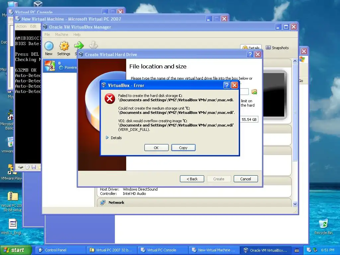This screenshot has width=340, height=255.
Task: Click the keyboard icon in the taskbar
Action: tap(297, 250)
